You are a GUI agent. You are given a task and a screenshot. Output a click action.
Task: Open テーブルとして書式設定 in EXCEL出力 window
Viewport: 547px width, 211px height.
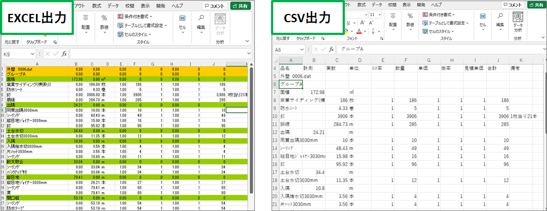pyautogui.click(x=142, y=26)
